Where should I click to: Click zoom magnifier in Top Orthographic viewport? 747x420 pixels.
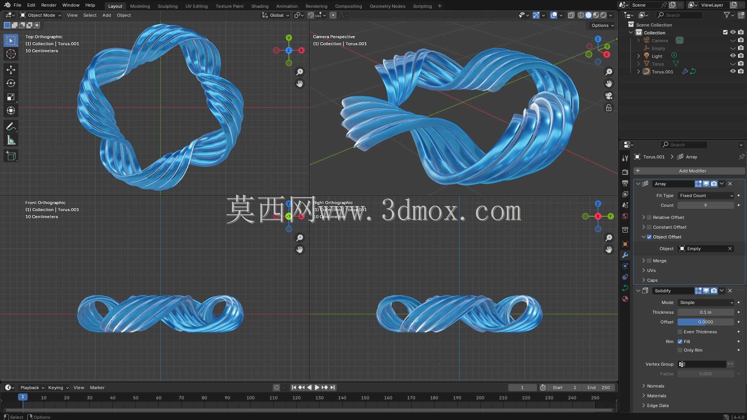coord(299,72)
